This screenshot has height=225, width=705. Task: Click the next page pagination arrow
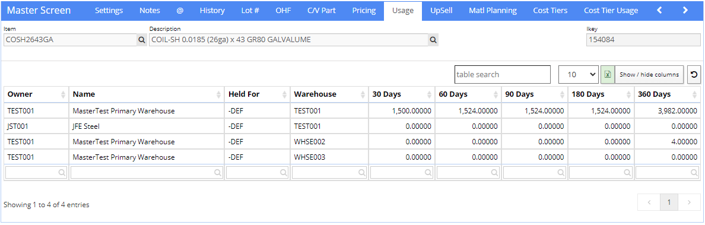tap(689, 202)
